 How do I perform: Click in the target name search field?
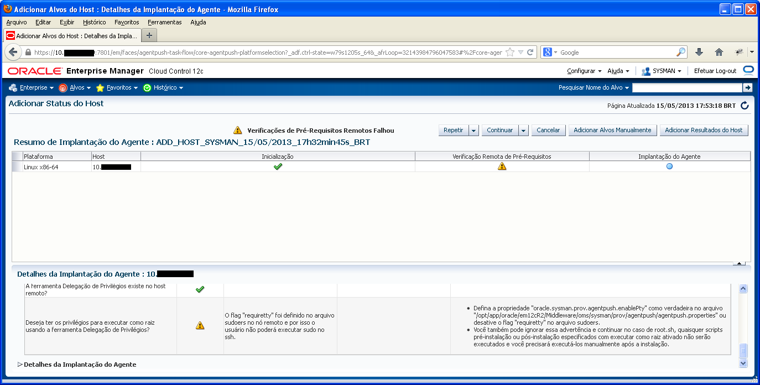686,87
